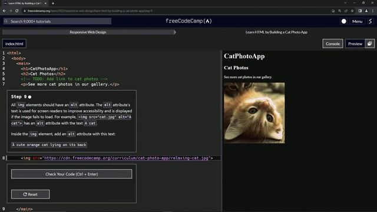The width and height of the screenshot is (377, 212).
Task: Click the 'See more cat photos' code line
Action: (x=70, y=84)
